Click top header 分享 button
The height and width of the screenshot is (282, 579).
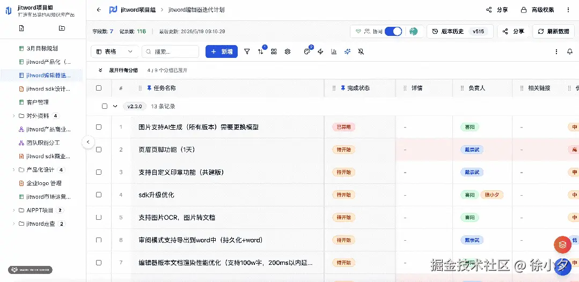(497, 10)
